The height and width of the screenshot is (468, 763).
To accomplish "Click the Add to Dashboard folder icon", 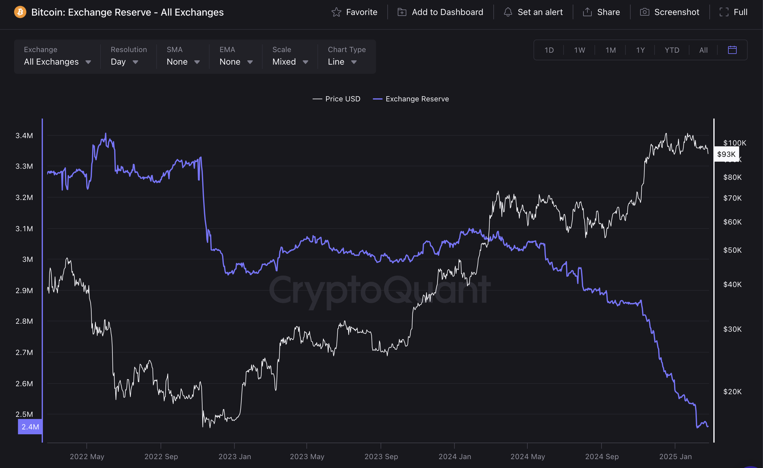I will 402,12.
